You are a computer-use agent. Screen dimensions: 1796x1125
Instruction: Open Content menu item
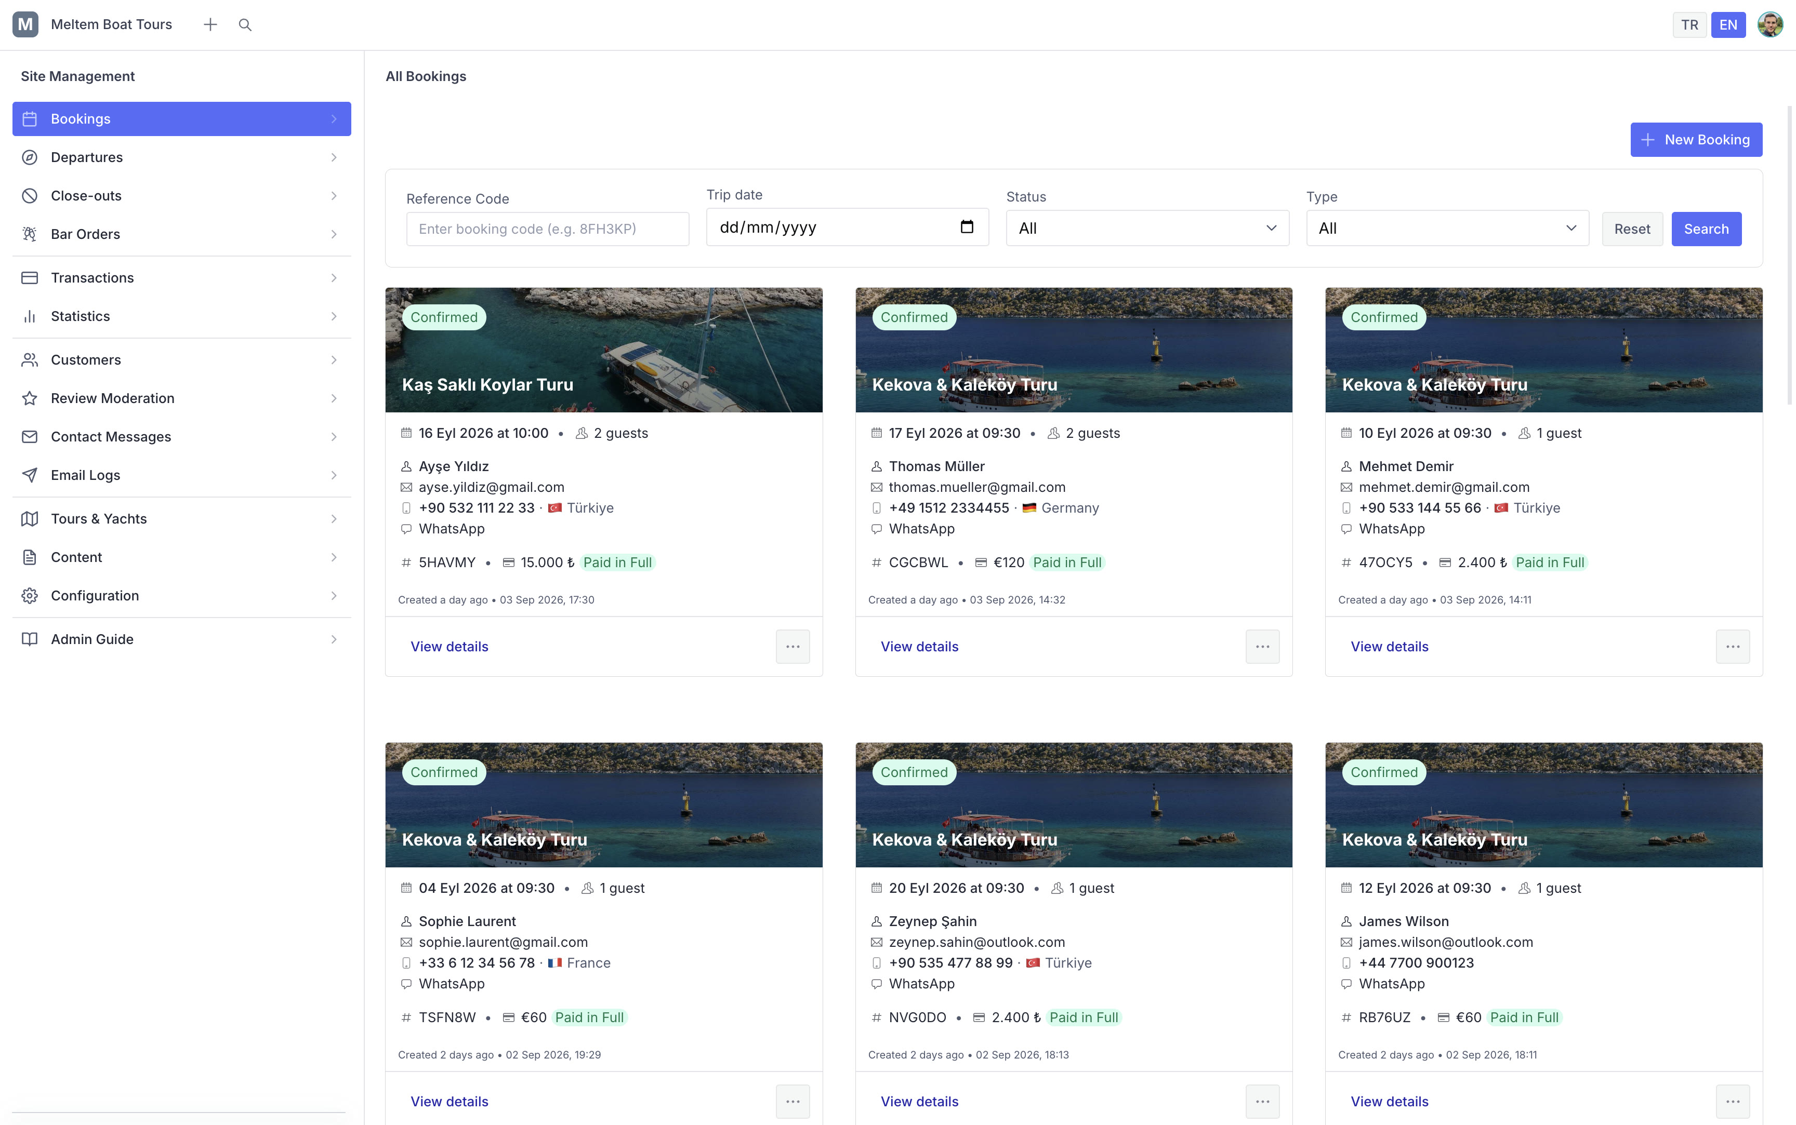(181, 557)
